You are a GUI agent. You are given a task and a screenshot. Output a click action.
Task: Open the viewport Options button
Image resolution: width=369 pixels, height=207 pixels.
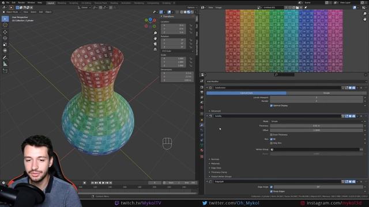click(x=192, y=7)
